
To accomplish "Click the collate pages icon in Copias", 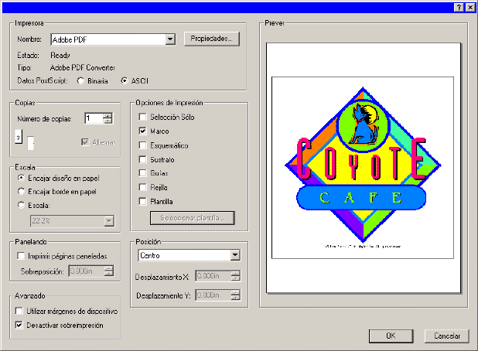I will coord(24,139).
